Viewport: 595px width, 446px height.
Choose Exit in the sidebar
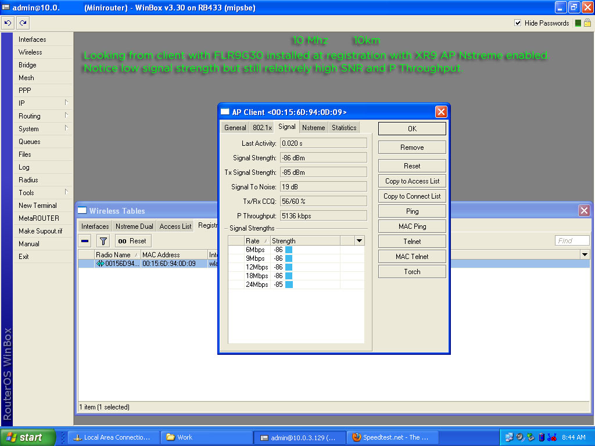click(x=23, y=256)
